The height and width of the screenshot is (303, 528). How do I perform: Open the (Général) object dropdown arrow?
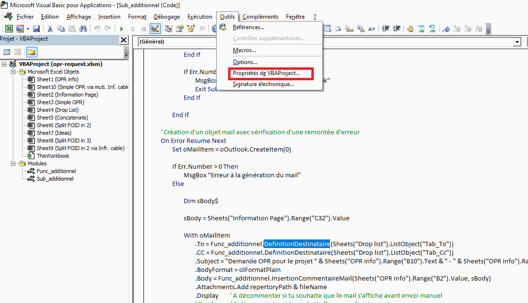click(517, 42)
